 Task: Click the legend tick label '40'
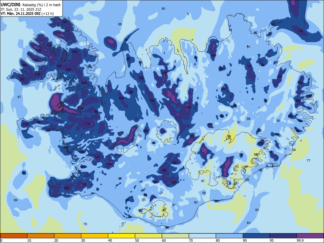point(110,240)
